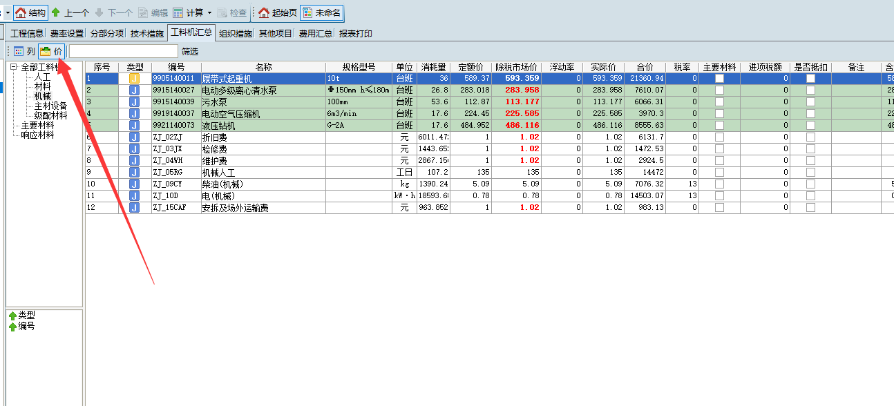Click the 除税市场价 column header
This screenshot has width=894, height=406.
[x=516, y=67]
